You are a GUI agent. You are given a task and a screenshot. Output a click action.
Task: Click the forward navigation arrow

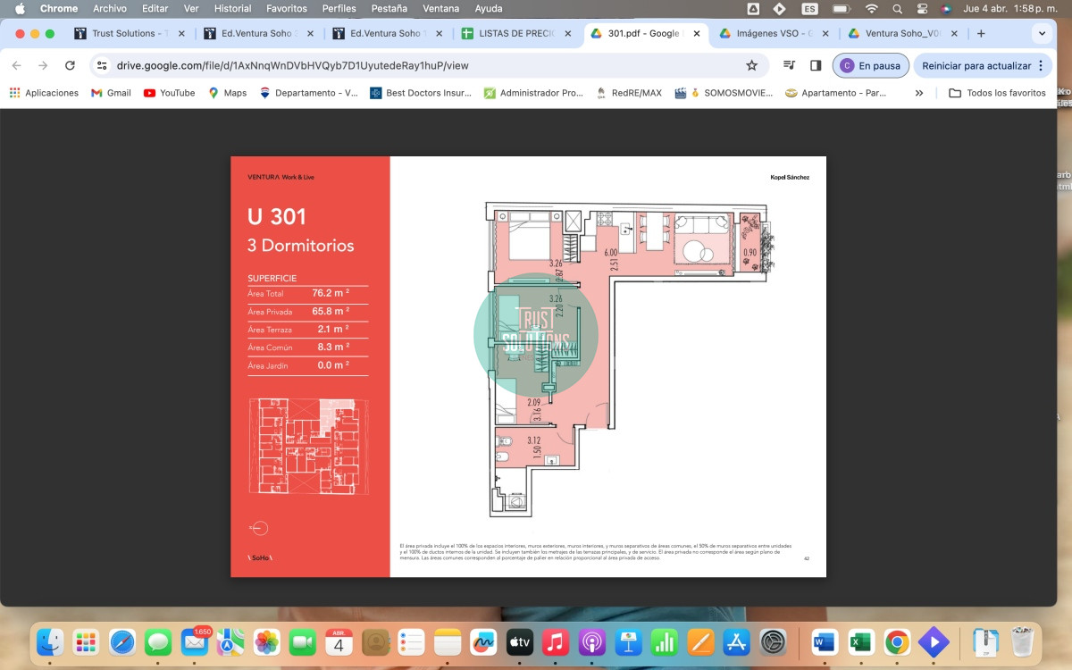43,65
